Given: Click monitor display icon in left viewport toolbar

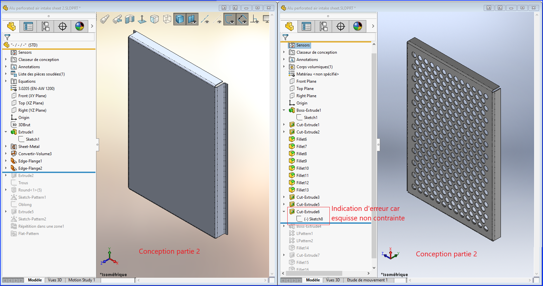Looking at the screenshot, I should click(266, 19).
